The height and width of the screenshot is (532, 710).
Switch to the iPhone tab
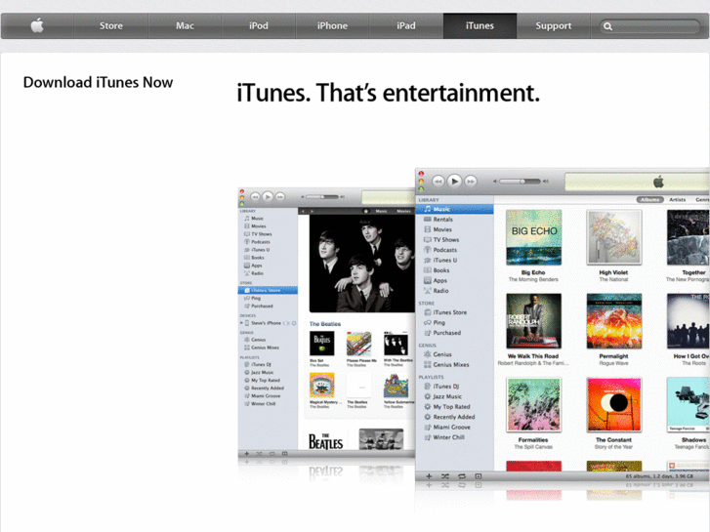332,25
